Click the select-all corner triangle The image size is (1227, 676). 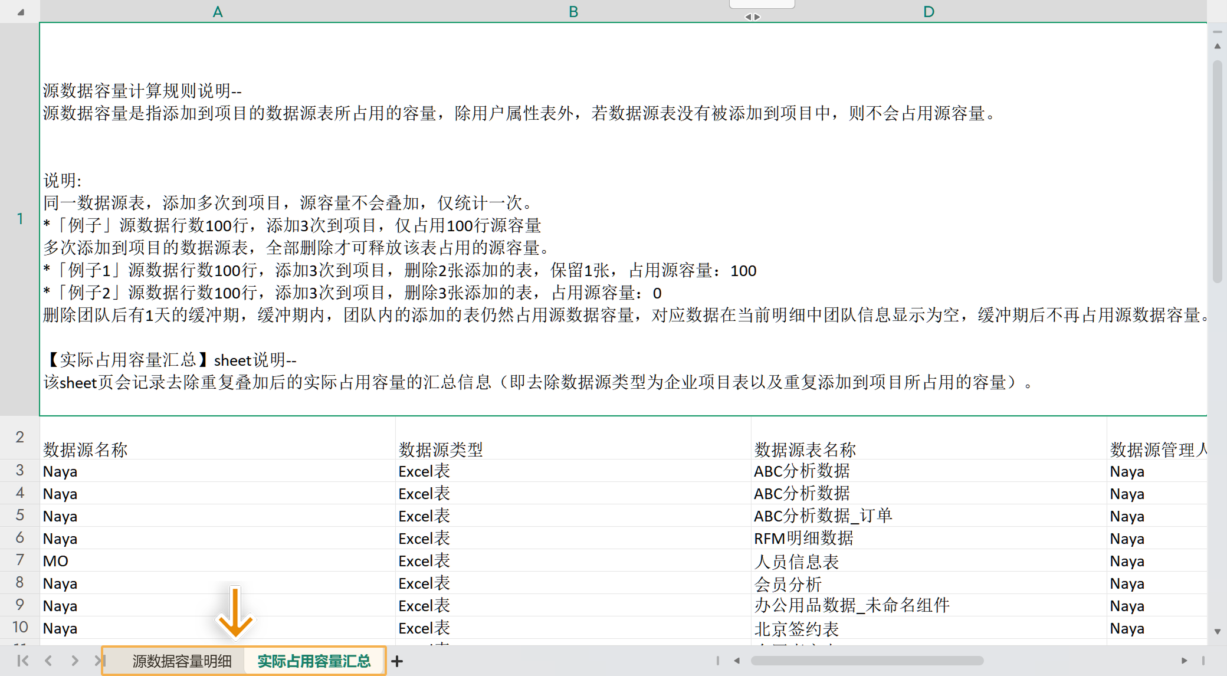coord(20,12)
